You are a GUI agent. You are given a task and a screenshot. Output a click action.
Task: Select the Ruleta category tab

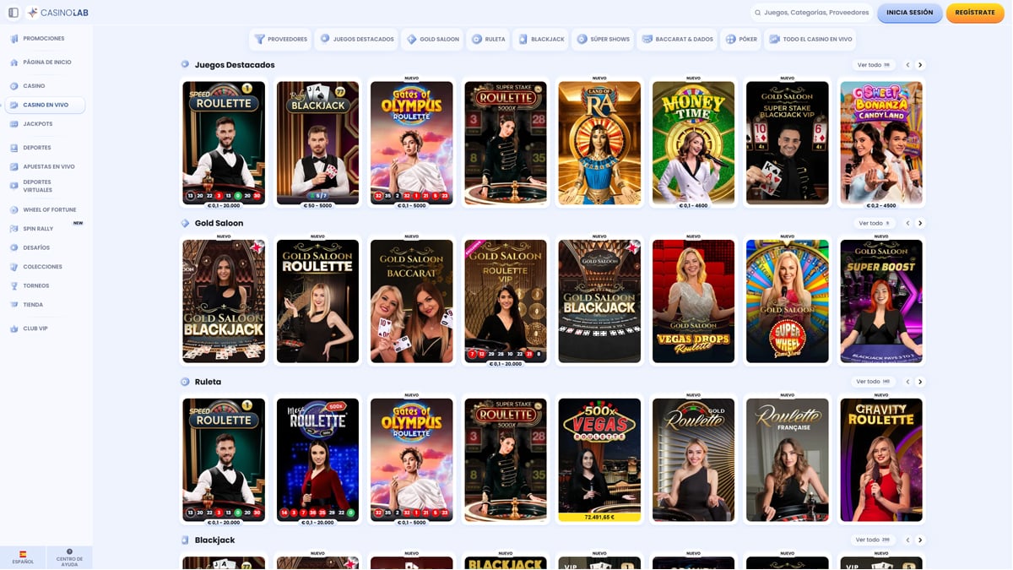489,39
